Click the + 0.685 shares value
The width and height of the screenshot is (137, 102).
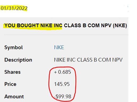(x=63, y=72)
